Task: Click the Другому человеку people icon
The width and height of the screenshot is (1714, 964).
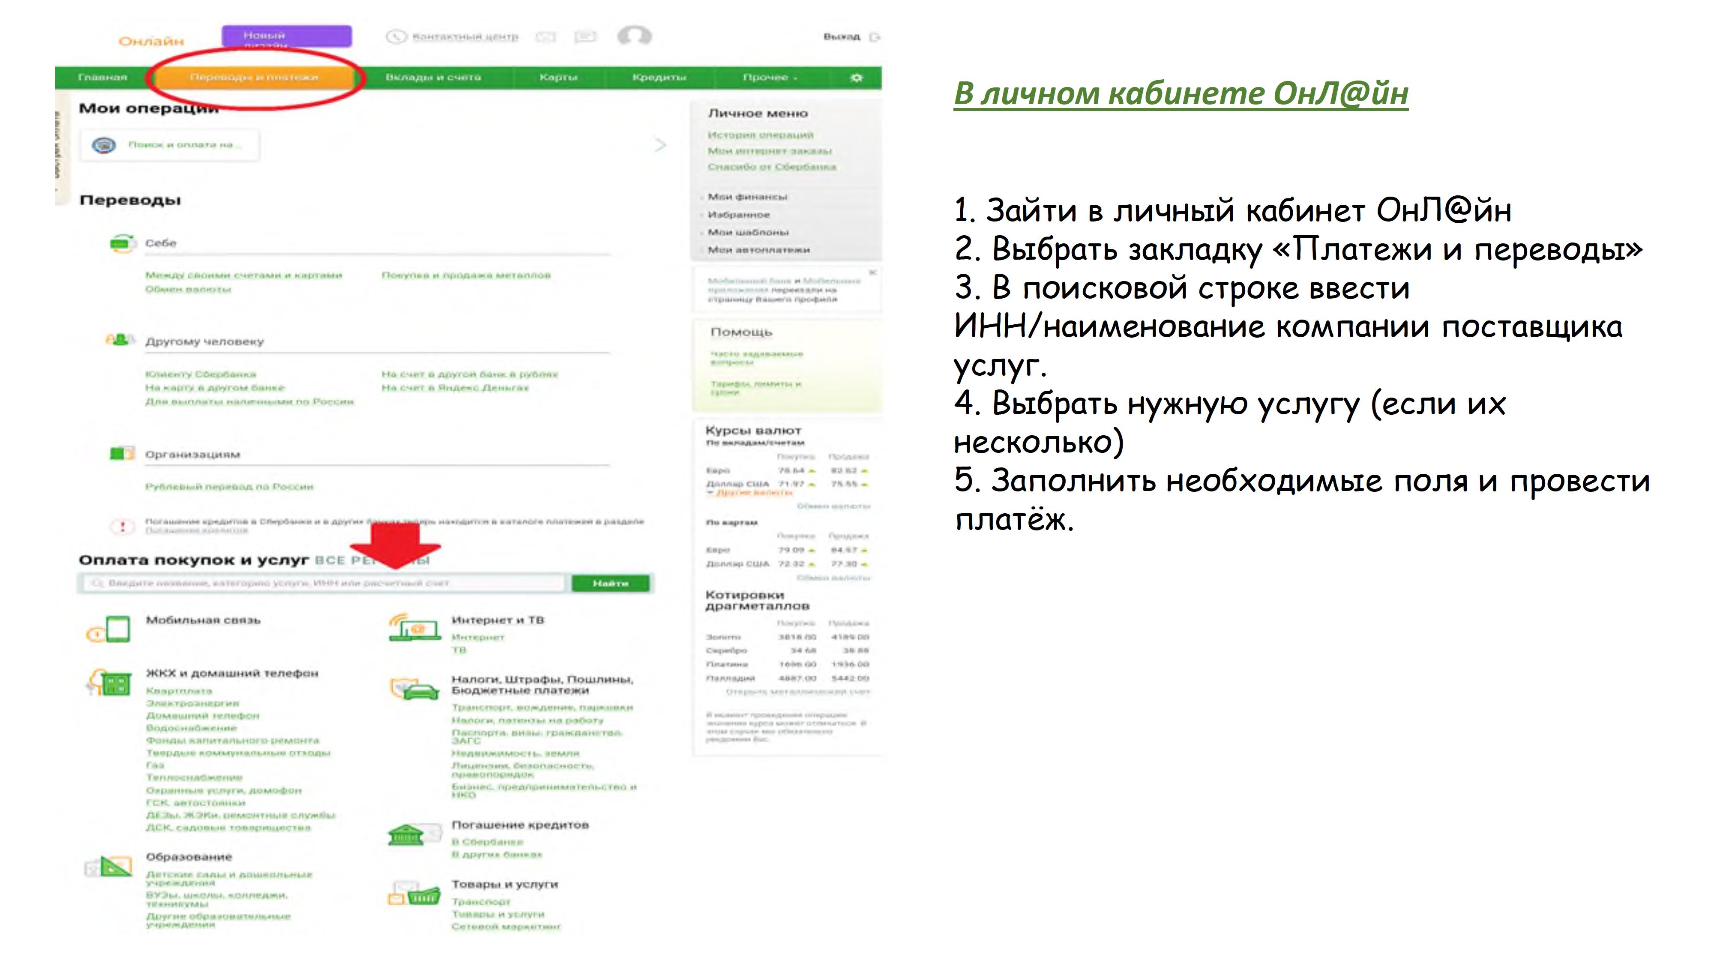Action: point(120,340)
